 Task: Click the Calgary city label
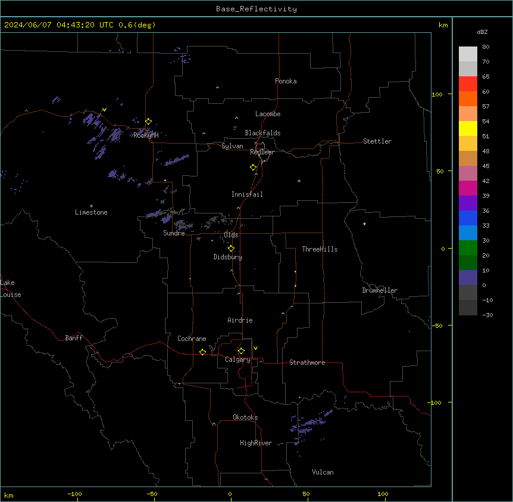237,360
